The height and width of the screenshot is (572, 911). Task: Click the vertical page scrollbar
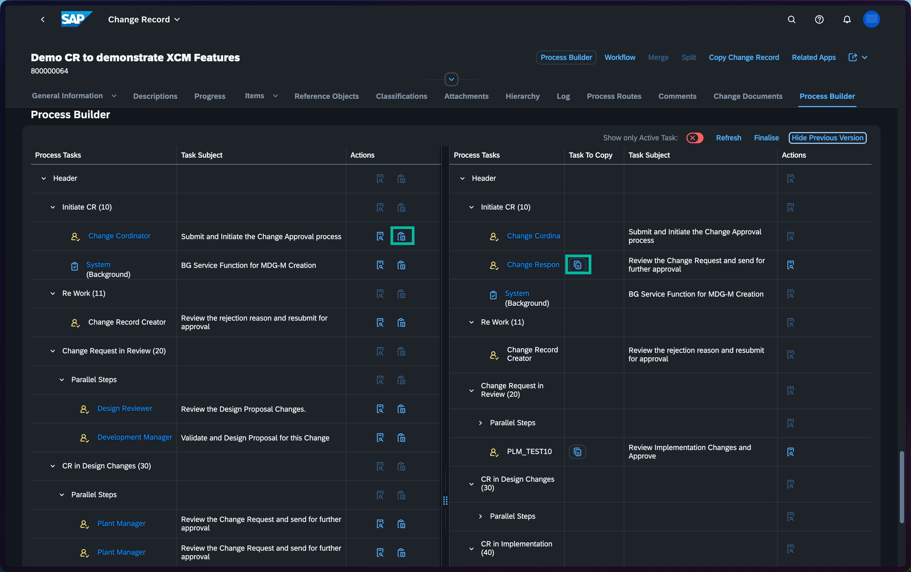point(901,487)
